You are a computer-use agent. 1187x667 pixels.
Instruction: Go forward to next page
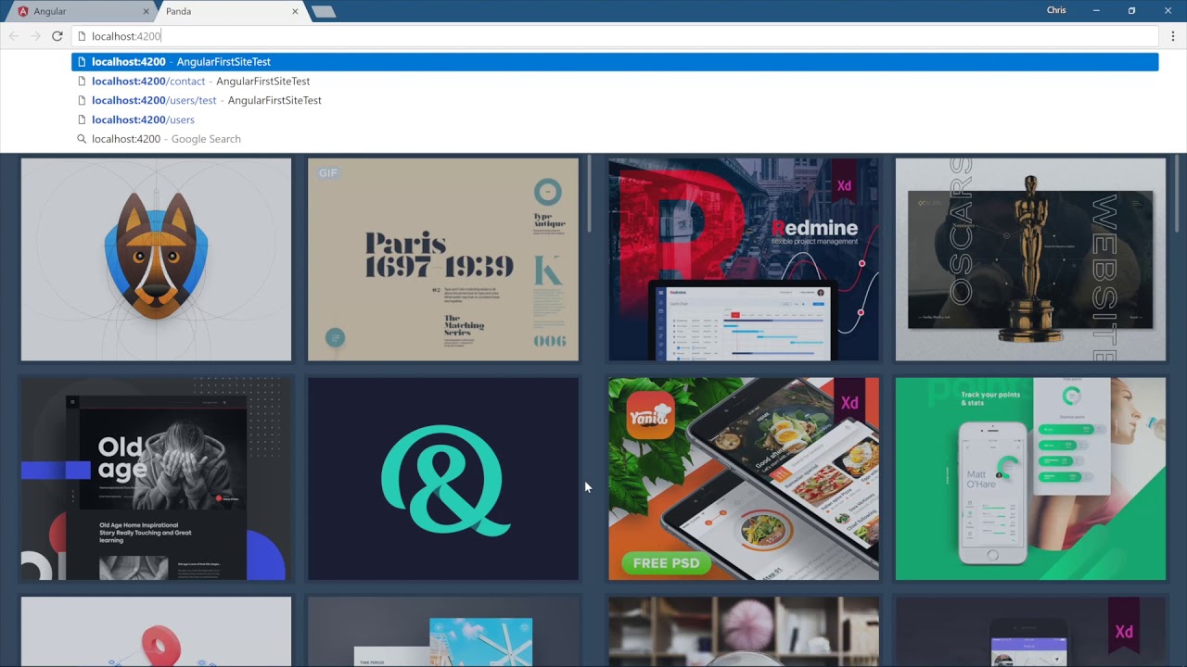click(x=35, y=36)
